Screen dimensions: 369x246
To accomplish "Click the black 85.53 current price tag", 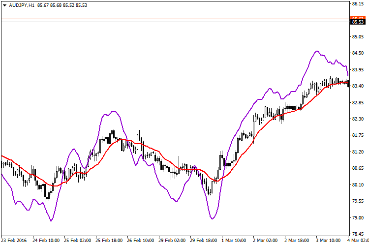I will (x=358, y=22).
